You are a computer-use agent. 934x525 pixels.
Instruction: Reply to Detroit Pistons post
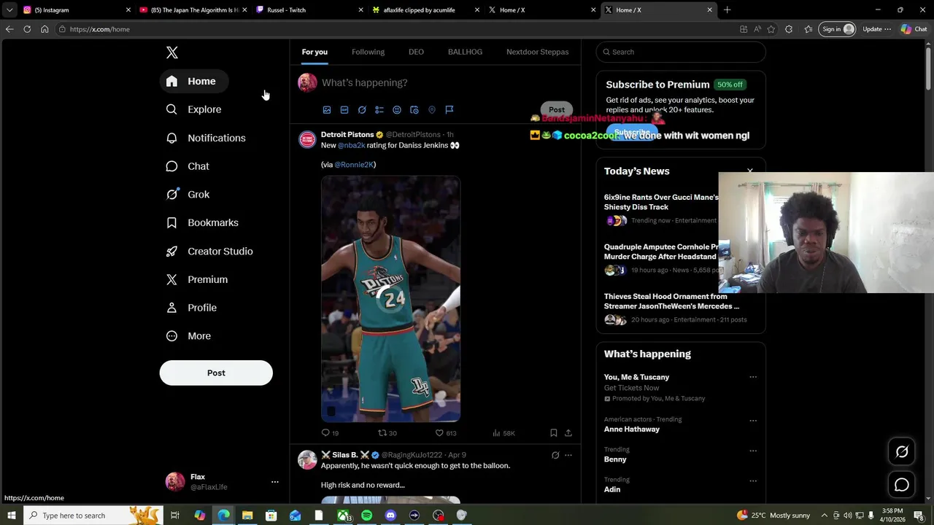point(330,433)
